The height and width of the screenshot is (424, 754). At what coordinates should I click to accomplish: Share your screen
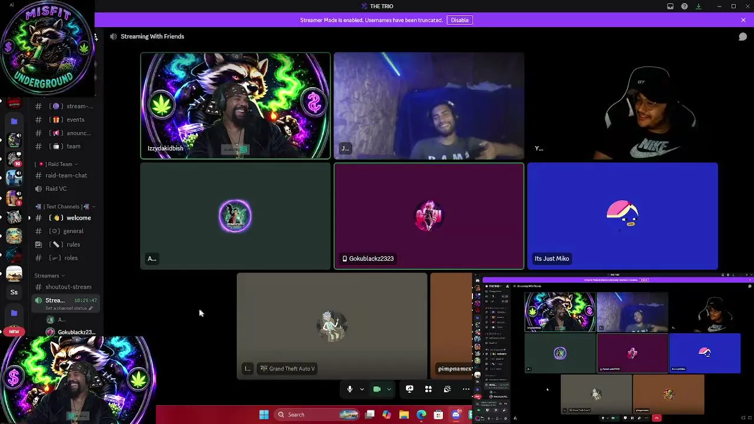tap(409, 389)
